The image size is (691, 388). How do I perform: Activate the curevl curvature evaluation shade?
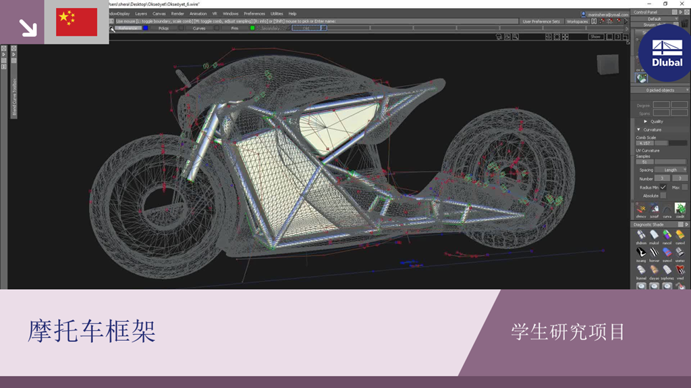(680, 235)
